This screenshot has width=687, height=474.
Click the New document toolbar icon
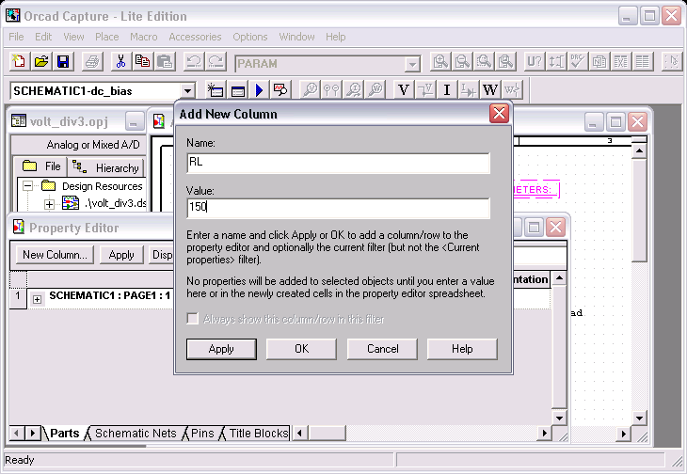click(19, 62)
